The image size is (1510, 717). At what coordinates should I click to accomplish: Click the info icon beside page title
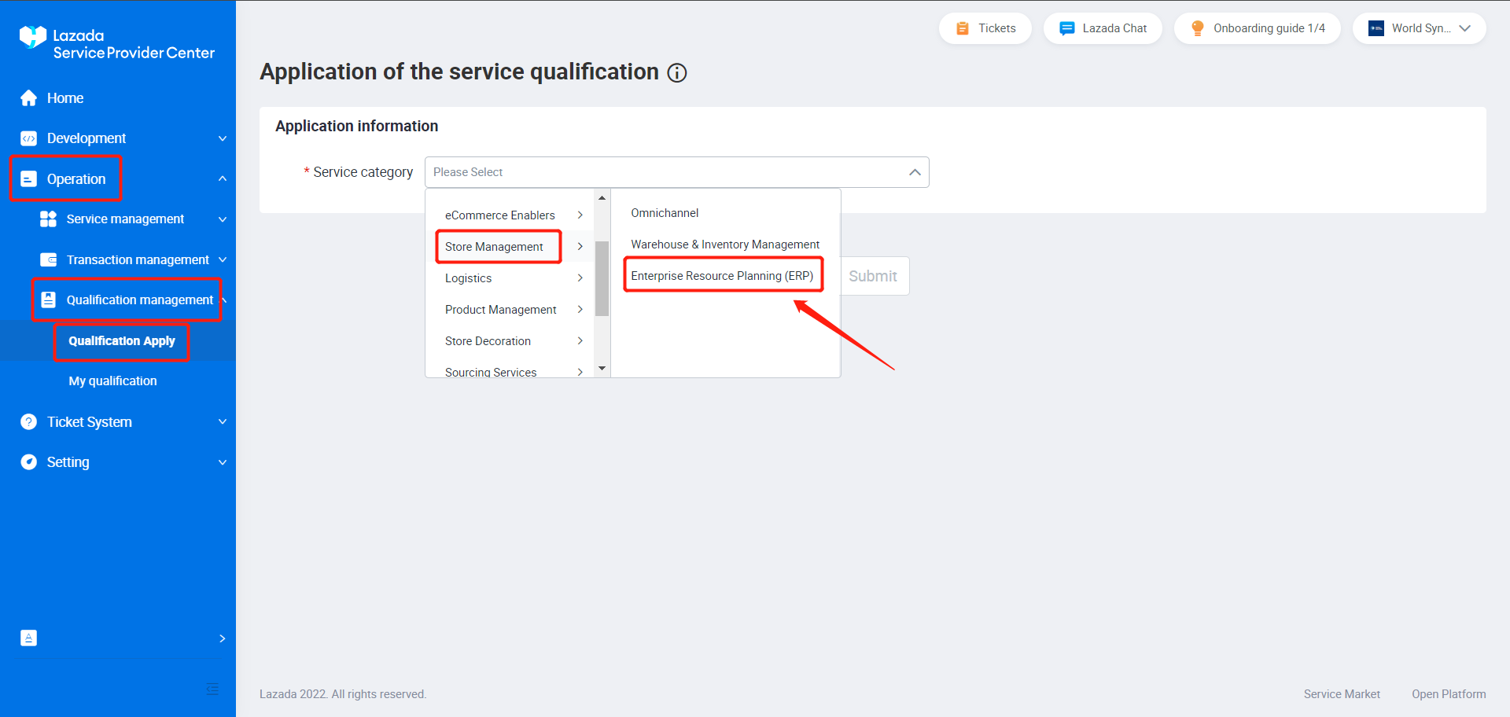[677, 73]
